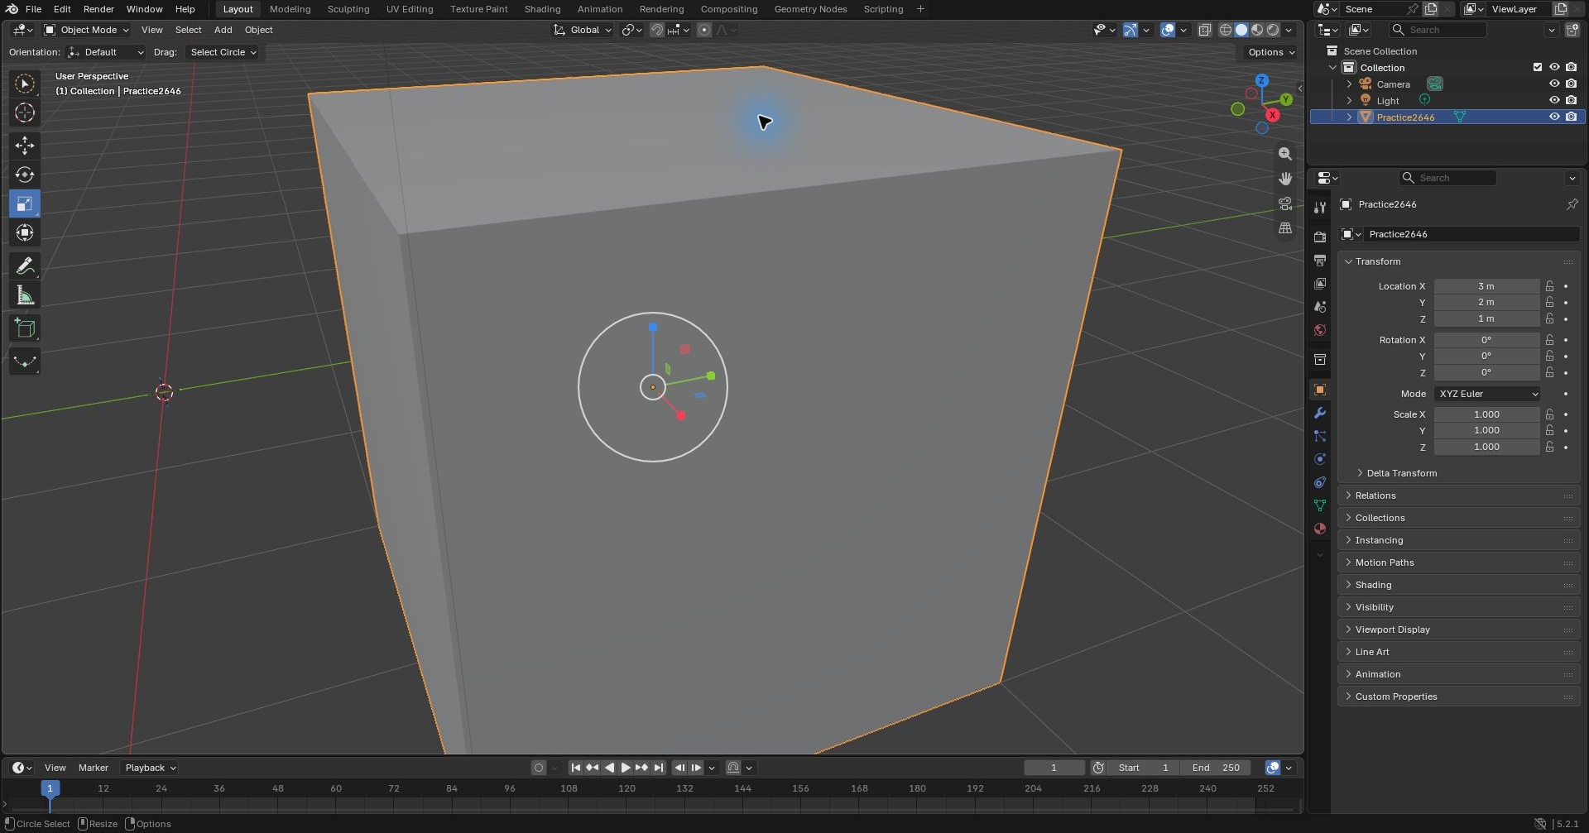Open the Modifiers wrench properties tab
Image resolution: width=1589 pixels, height=833 pixels.
(1320, 413)
